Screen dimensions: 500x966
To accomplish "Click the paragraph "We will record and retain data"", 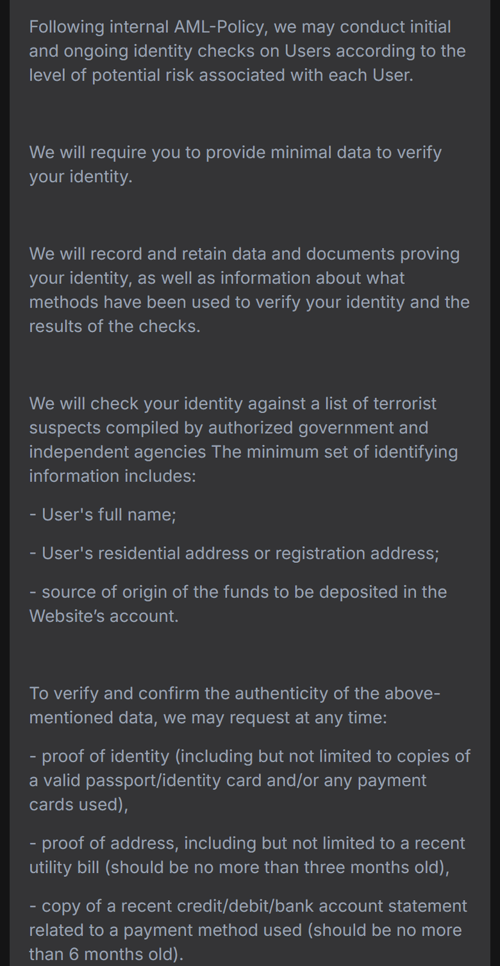I will (249, 290).
